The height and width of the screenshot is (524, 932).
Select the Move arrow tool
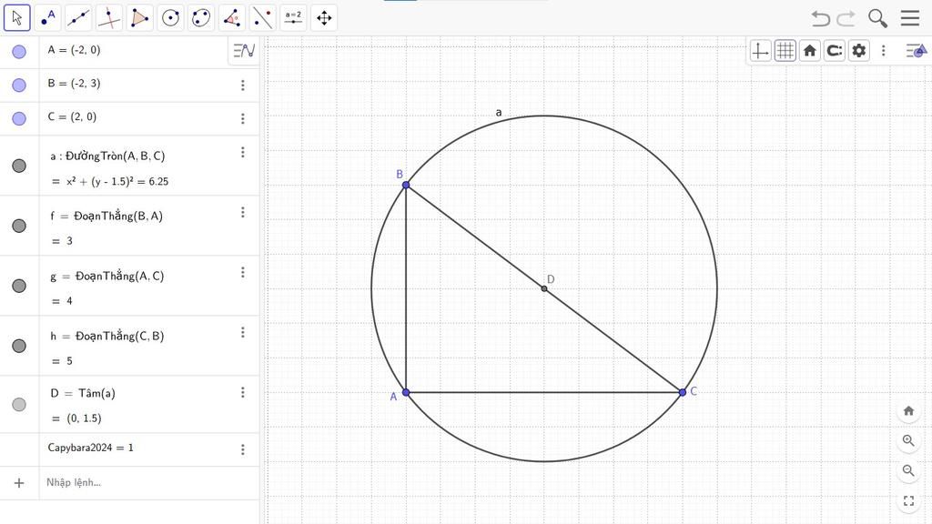point(16,17)
